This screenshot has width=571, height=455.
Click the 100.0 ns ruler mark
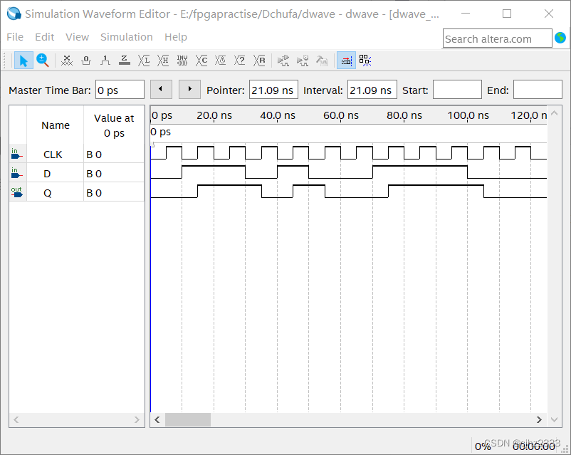click(x=468, y=115)
